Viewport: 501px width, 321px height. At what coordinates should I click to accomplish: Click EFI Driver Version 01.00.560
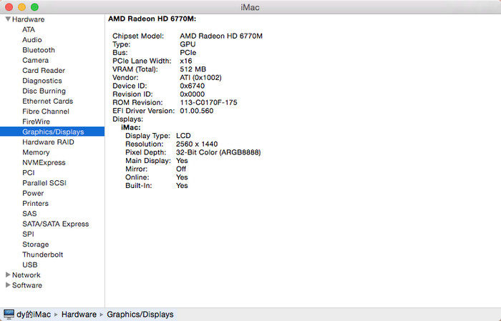click(197, 110)
